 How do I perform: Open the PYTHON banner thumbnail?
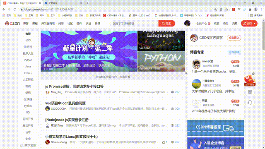(161, 62)
